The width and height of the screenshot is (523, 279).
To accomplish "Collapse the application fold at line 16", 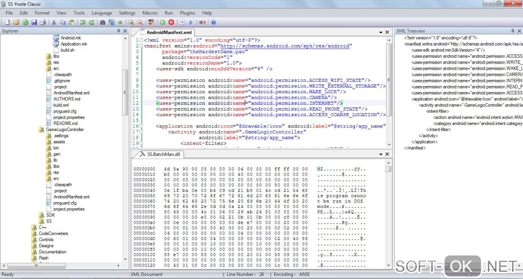I will point(142,126).
